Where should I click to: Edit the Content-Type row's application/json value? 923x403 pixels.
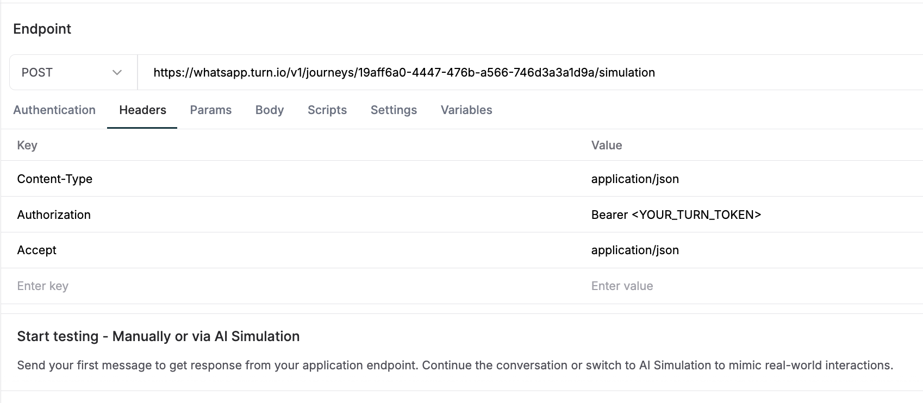635,179
